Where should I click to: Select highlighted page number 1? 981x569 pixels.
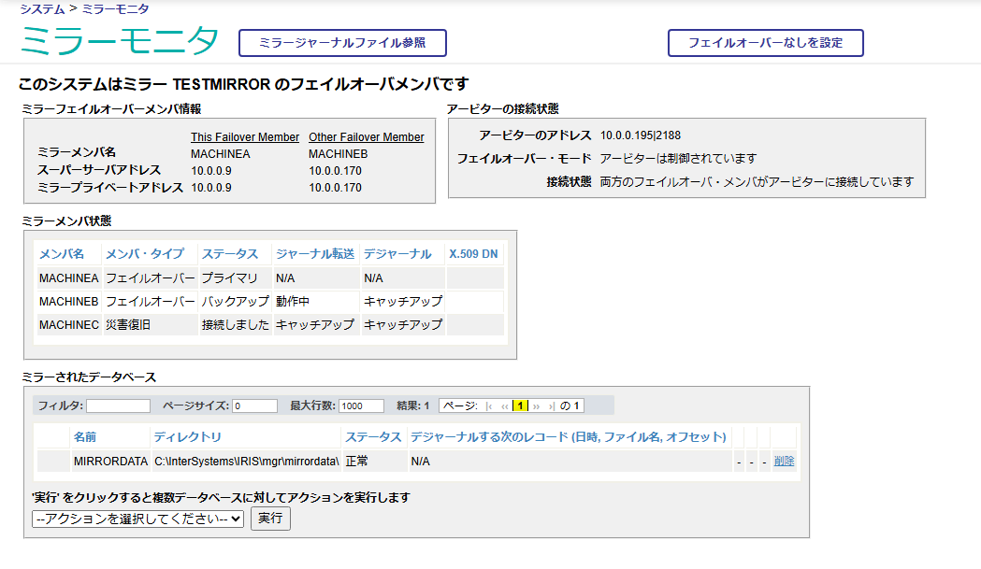click(x=521, y=406)
